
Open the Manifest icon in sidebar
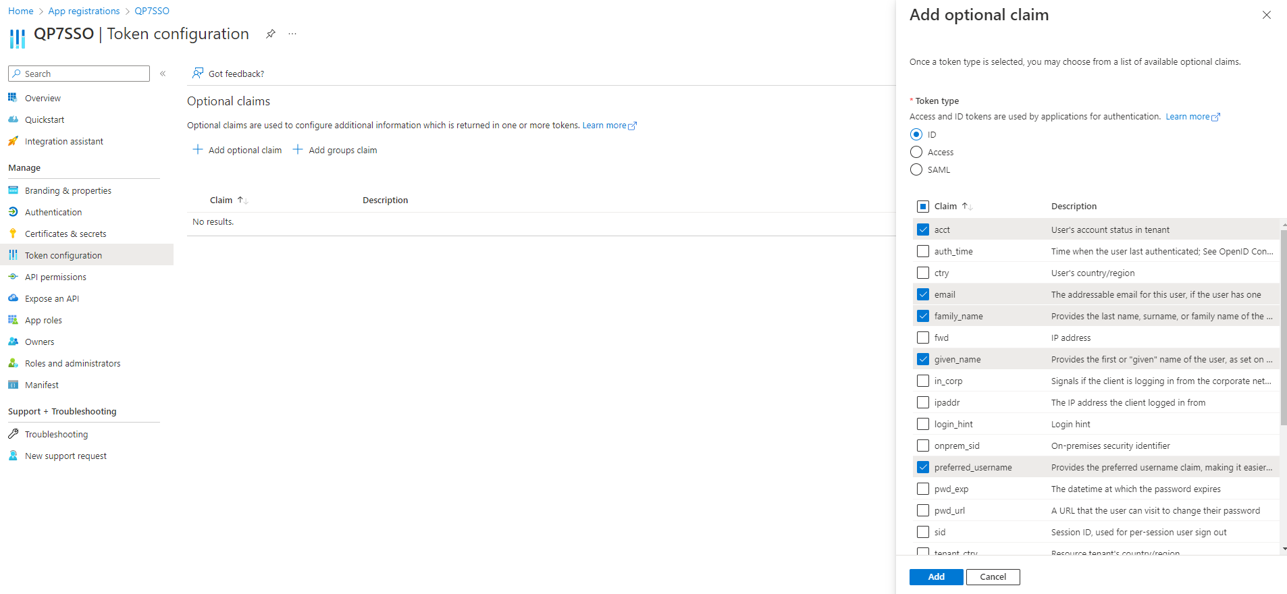[13, 385]
